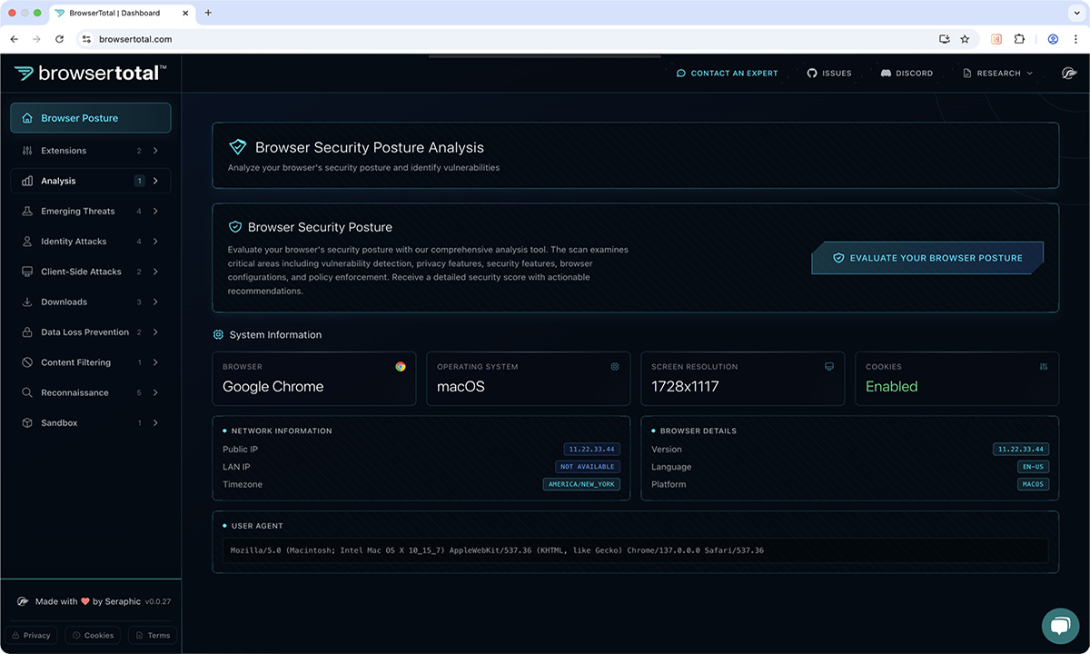Screen dimensions: 1090x654
Task: Click Evaluate Your Browser Posture
Action: pyautogui.click(x=926, y=257)
